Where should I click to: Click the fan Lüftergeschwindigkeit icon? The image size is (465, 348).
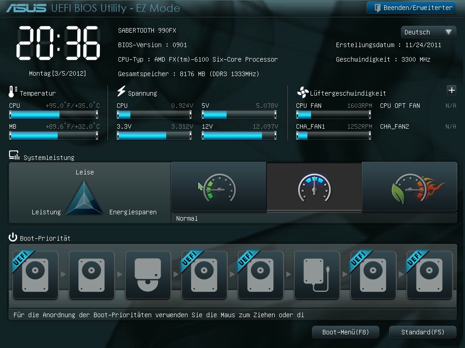tap(303, 92)
